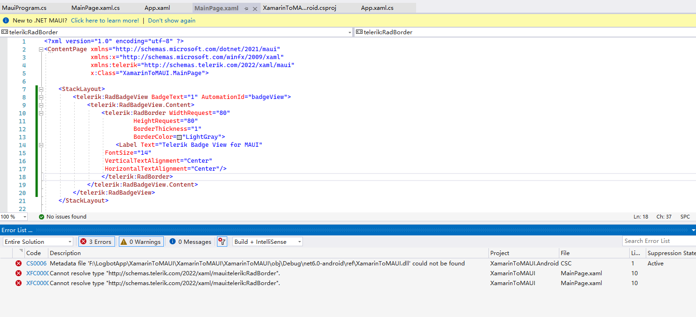Image resolution: width=696 pixels, height=317 pixels.
Task: Click the green No issues found checkmark
Action: 41,217
